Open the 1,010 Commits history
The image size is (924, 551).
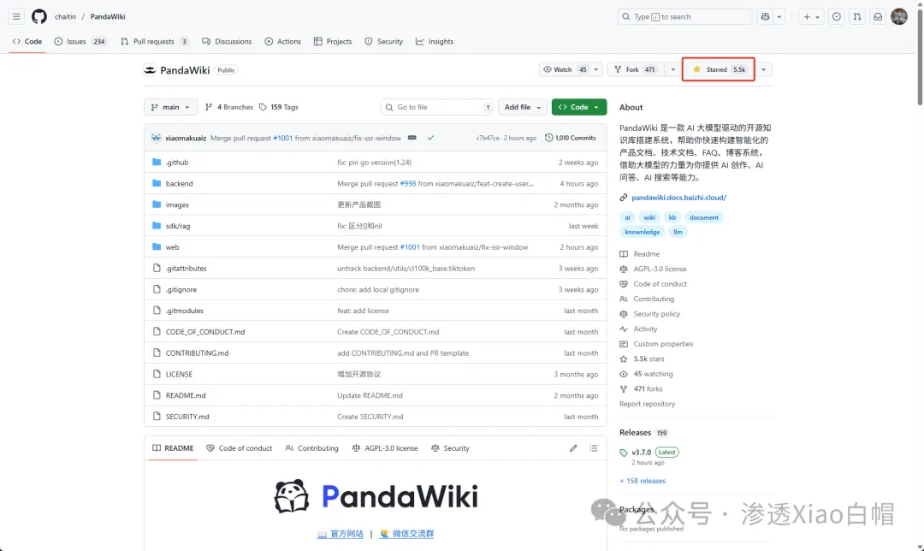tap(571, 138)
